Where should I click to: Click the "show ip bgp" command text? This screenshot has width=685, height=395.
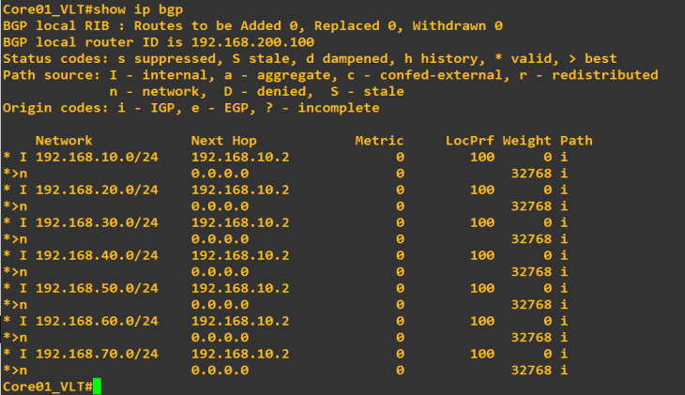(130, 9)
